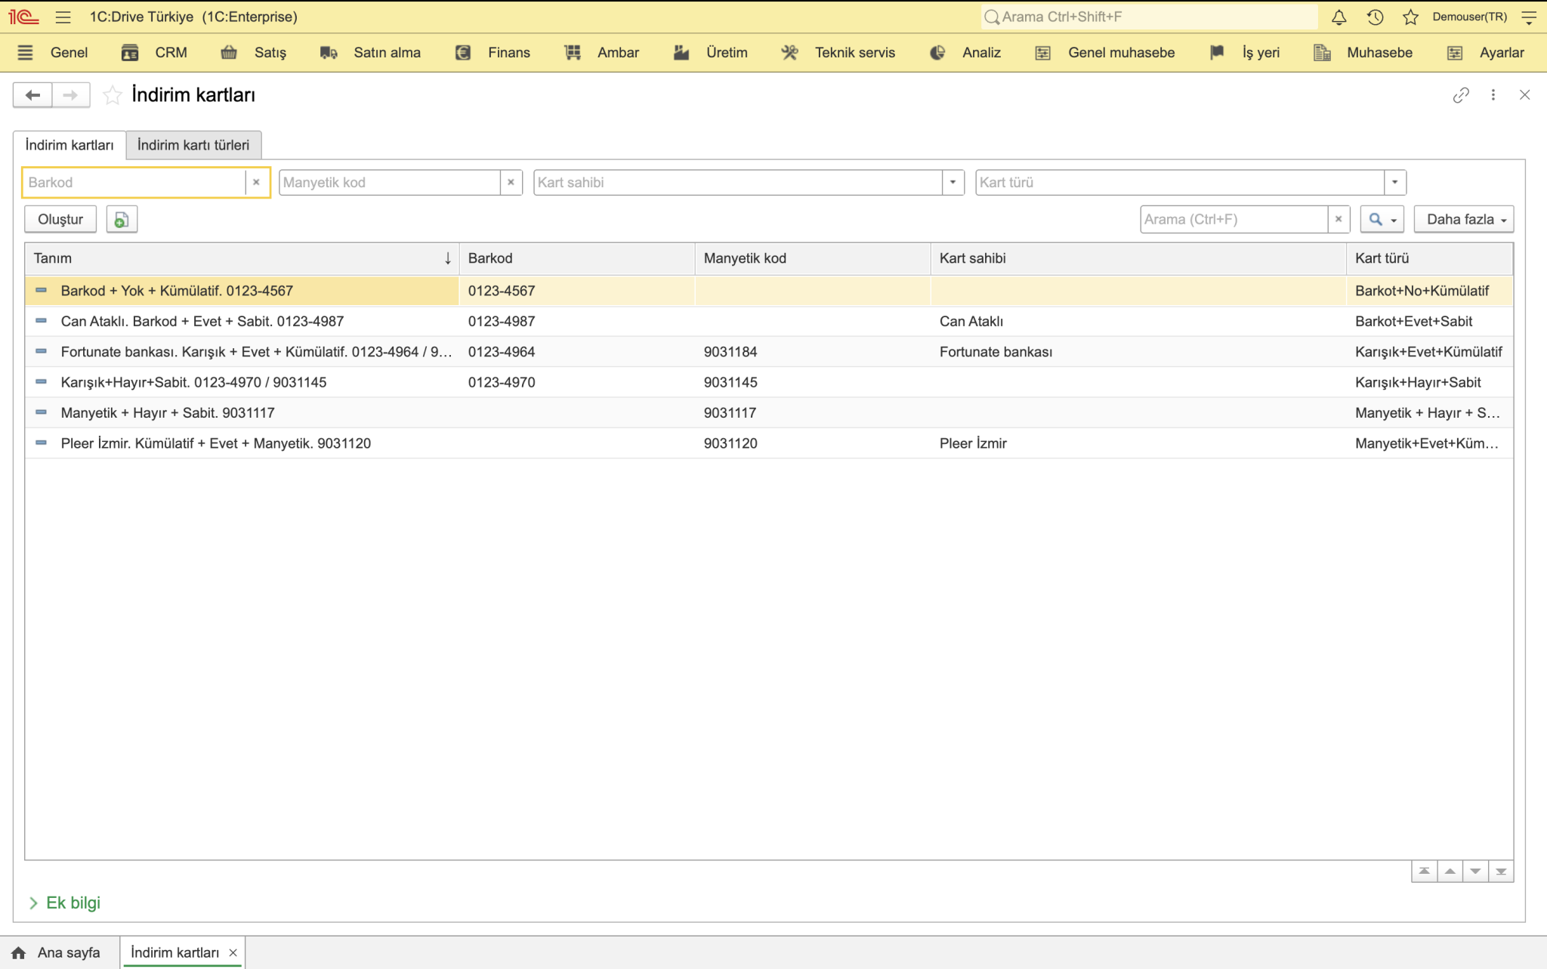Viewport: 1547px width, 969px height.
Task: Click the Oluştur button
Action: (60, 219)
